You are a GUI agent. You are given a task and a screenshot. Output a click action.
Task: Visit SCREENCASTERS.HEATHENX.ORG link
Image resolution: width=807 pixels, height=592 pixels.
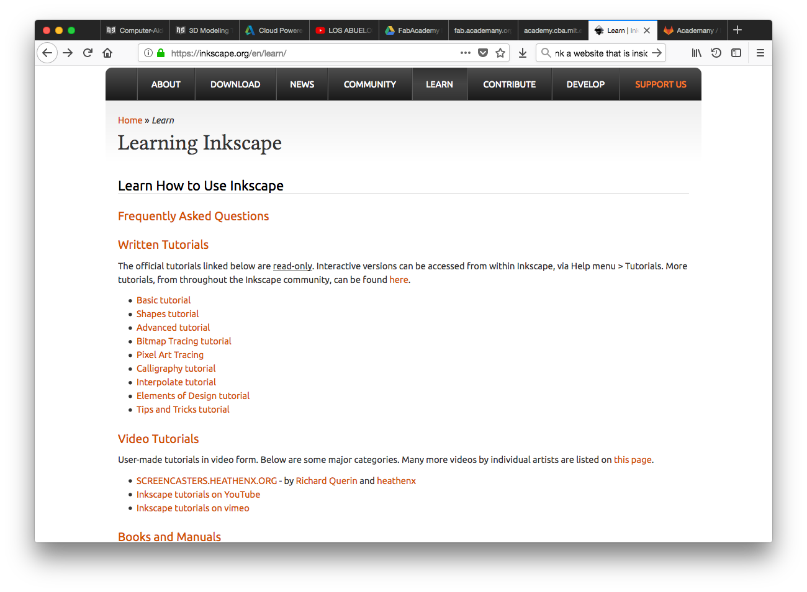click(207, 481)
